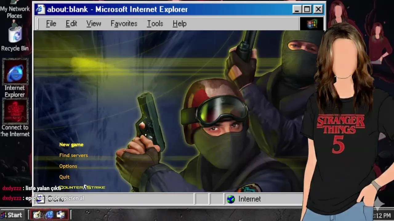Launch Internet Explorer from quick launch bar
Image resolution: width=394 pixels, height=221 pixels.
(49, 215)
